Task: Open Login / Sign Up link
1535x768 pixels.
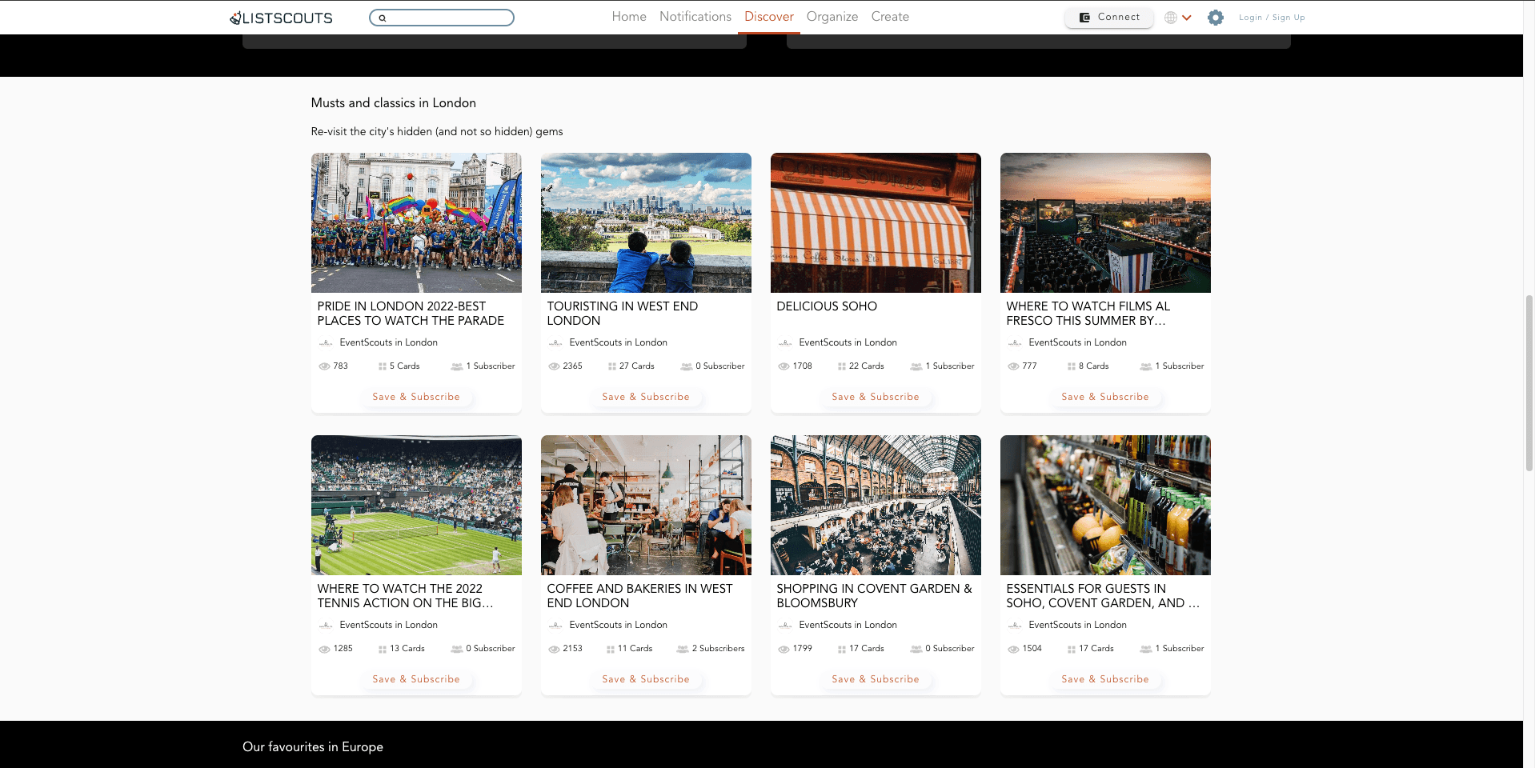Action: pos(1271,18)
